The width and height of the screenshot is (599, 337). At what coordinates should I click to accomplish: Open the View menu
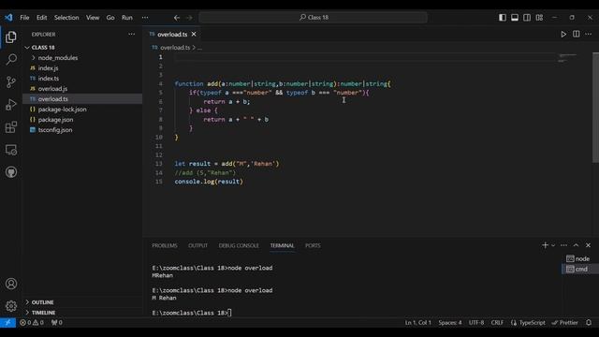93,18
